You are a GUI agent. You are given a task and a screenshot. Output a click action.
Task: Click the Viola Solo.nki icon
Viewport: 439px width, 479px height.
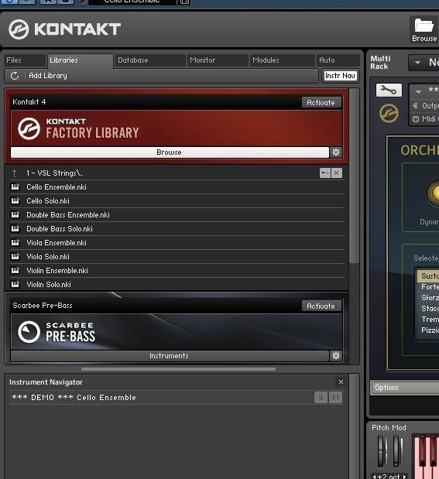tap(15, 256)
